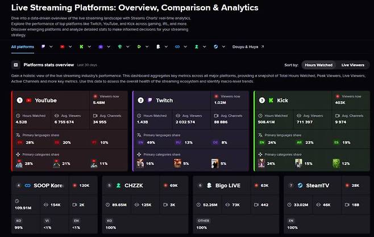The image size is (374, 237).
Task: Click the live red dot beside YouTube Viewers now
Action: click(95, 96)
